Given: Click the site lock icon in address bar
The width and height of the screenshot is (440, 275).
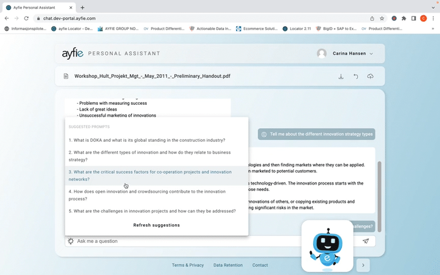Looking at the screenshot, I should point(38,18).
